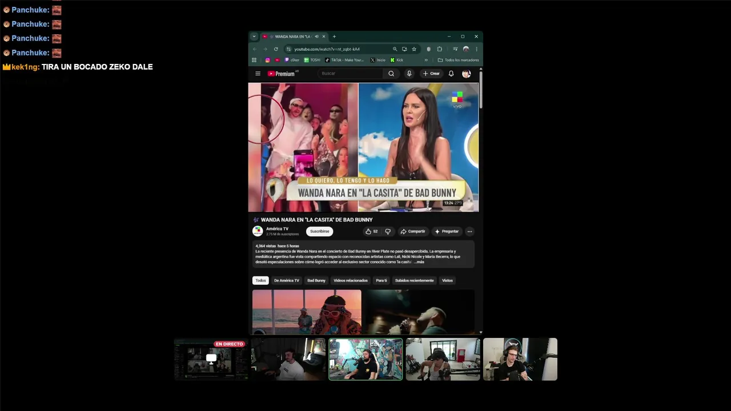Select the Vistos chip
The width and height of the screenshot is (731, 411).
(x=447, y=280)
